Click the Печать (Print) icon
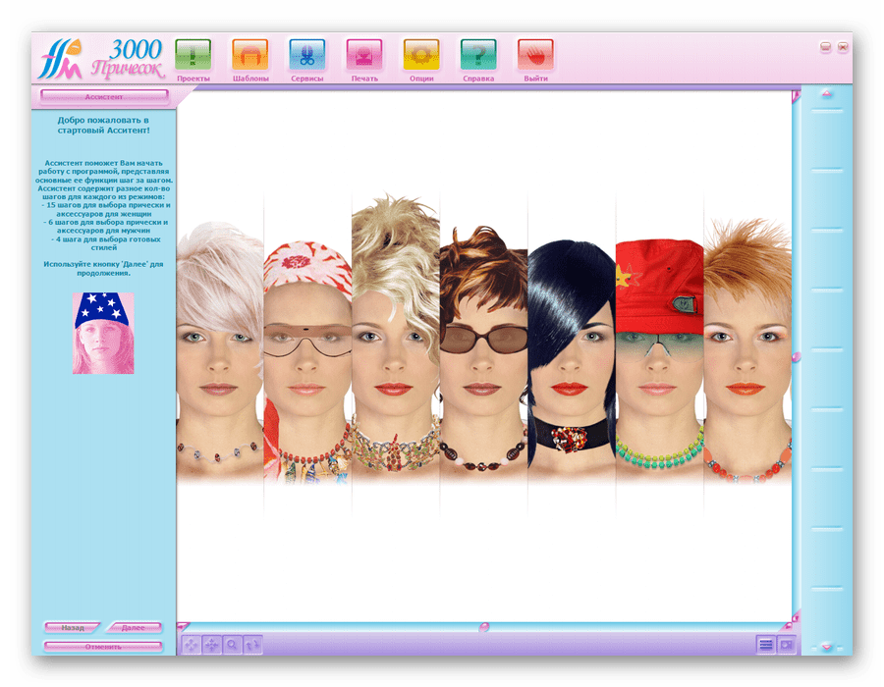 point(363,55)
